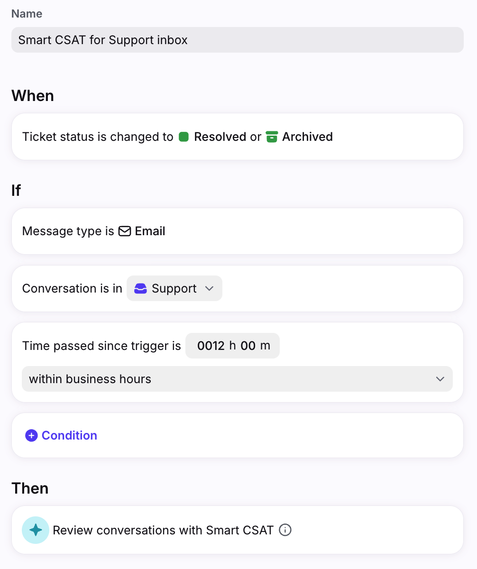This screenshot has height=569, width=477.
Task: Edit the minutes value 00
Action: click(248, 346)
